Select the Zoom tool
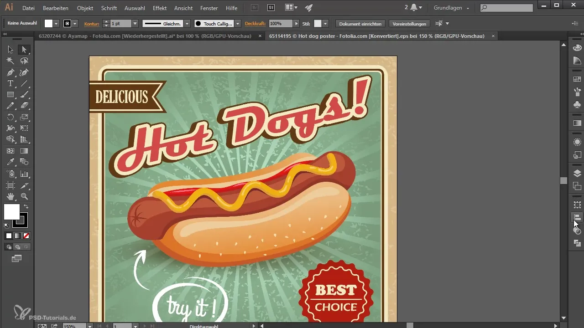This screenshot has width=584, height=328. [x=24, y=196]
